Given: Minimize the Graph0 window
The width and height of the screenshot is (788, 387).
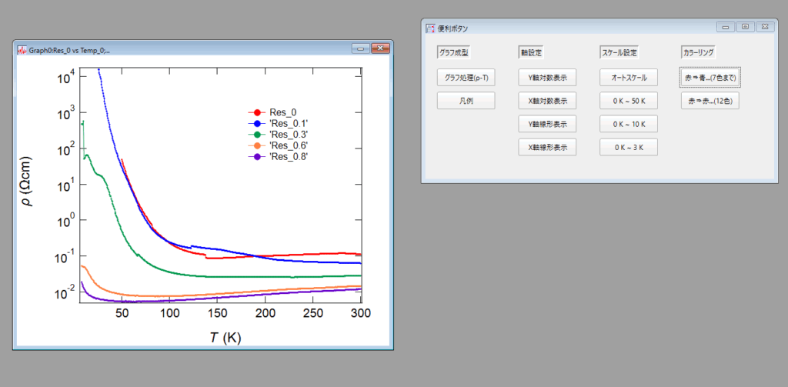Looking at the screenshot, I should 360,49.
